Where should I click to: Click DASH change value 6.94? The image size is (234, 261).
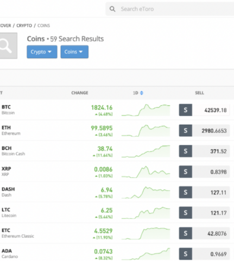pos(107,190)
